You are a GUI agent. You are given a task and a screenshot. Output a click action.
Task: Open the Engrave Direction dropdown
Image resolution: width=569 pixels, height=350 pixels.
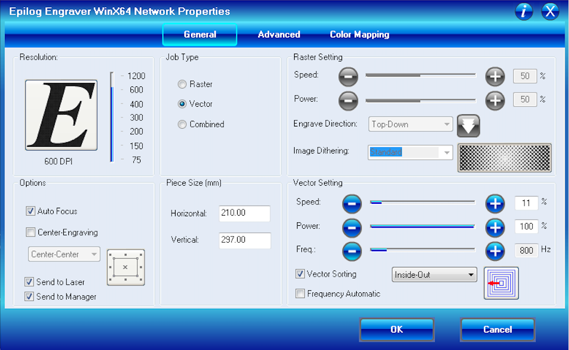[x=410, y=124]
